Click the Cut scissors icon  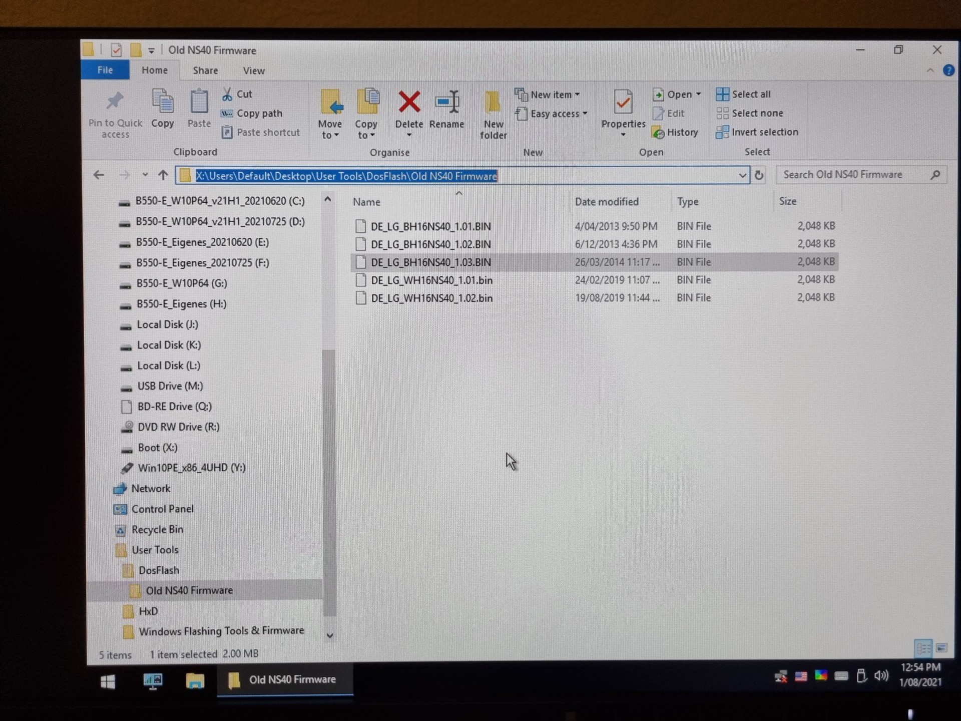228,94
